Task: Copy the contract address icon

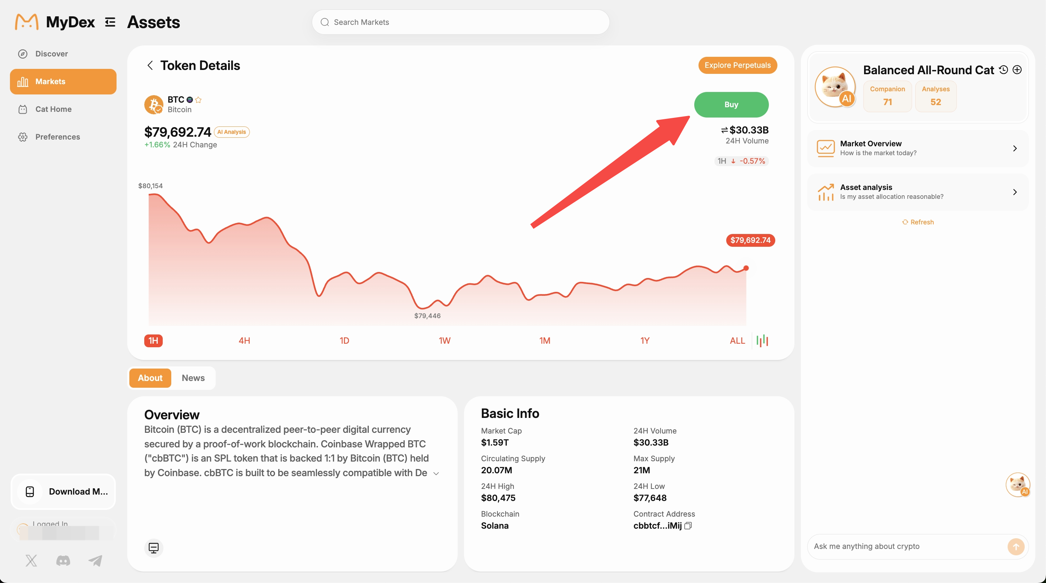Action: point(688,526)
